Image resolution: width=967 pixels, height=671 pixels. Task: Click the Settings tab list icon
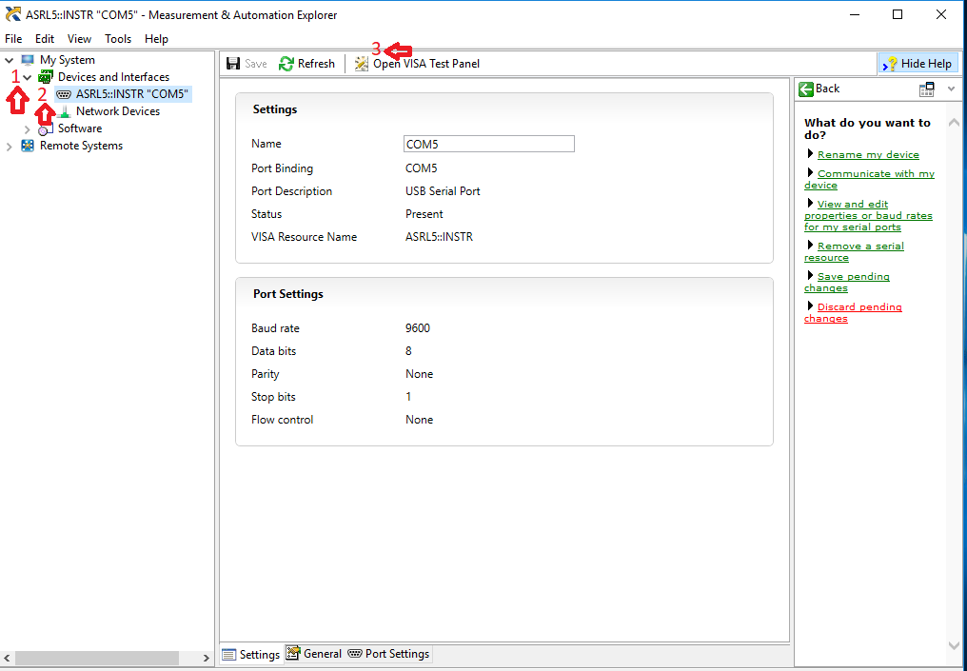pos(228,655)
